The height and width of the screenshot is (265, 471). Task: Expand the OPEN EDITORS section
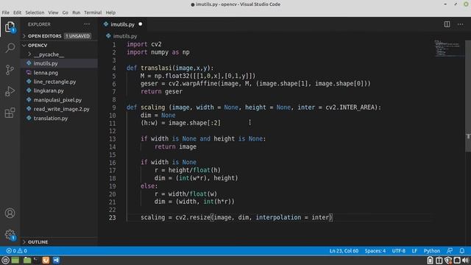pyautogui.click(x=44, y=36)
